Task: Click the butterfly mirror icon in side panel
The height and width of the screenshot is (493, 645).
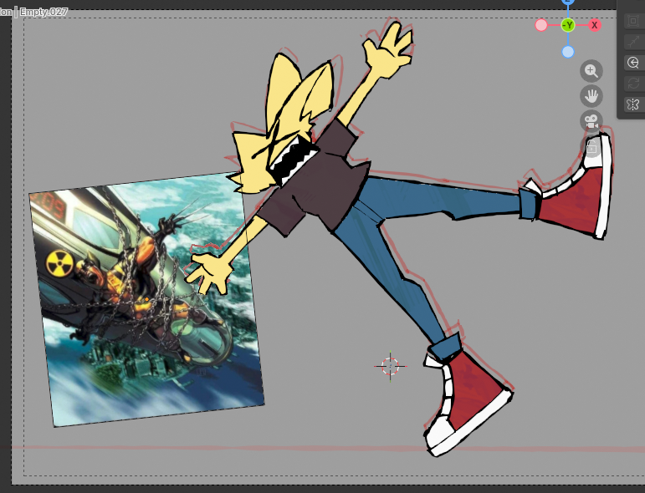Action: point(633,104)
